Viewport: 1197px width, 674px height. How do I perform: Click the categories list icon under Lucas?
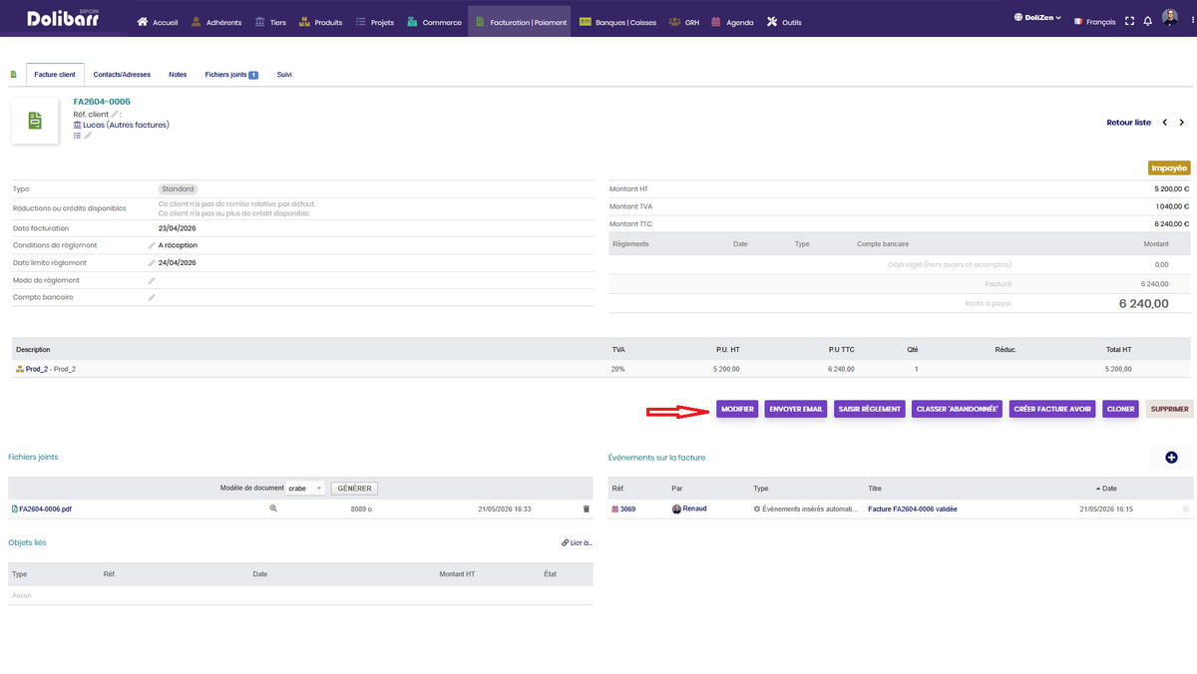pyautogui.click(x=77, y=136)
